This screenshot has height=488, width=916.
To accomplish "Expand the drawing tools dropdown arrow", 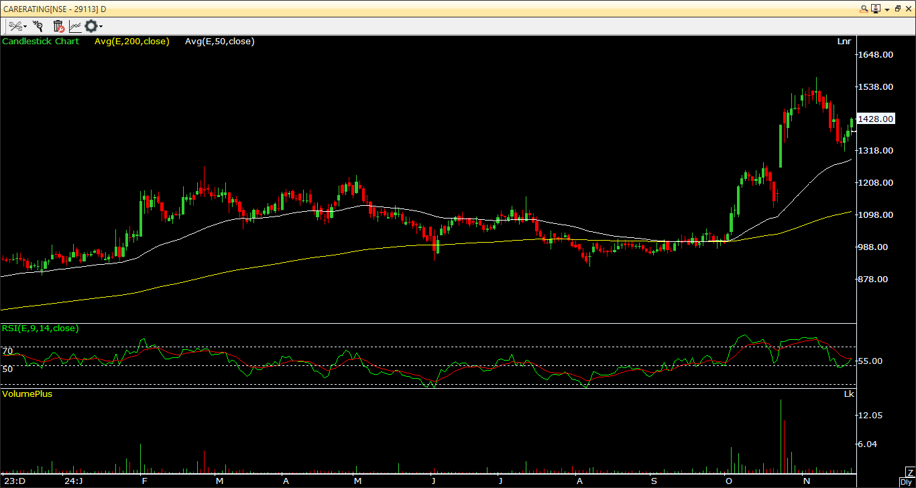I will pos(25,27).
